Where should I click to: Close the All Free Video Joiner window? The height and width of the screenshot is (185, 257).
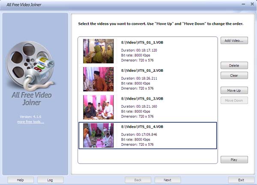tap(252, 4)
